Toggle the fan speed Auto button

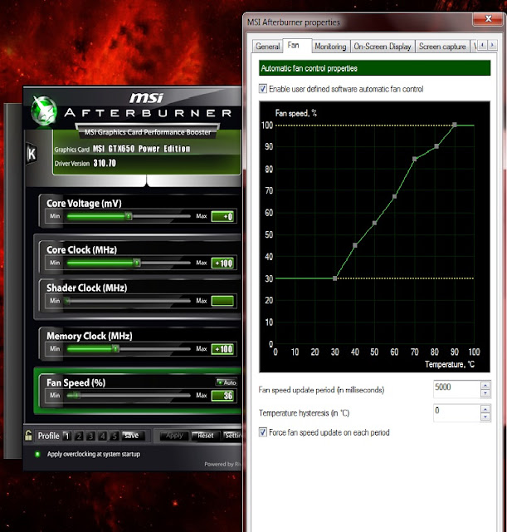(x=227, y=382)
